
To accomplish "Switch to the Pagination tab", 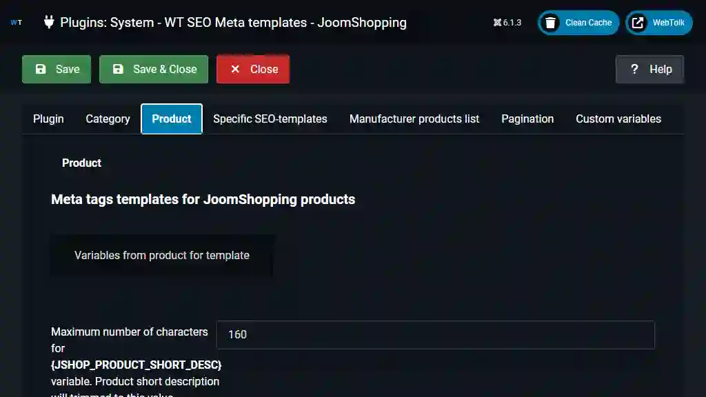I will pos(527,119).
